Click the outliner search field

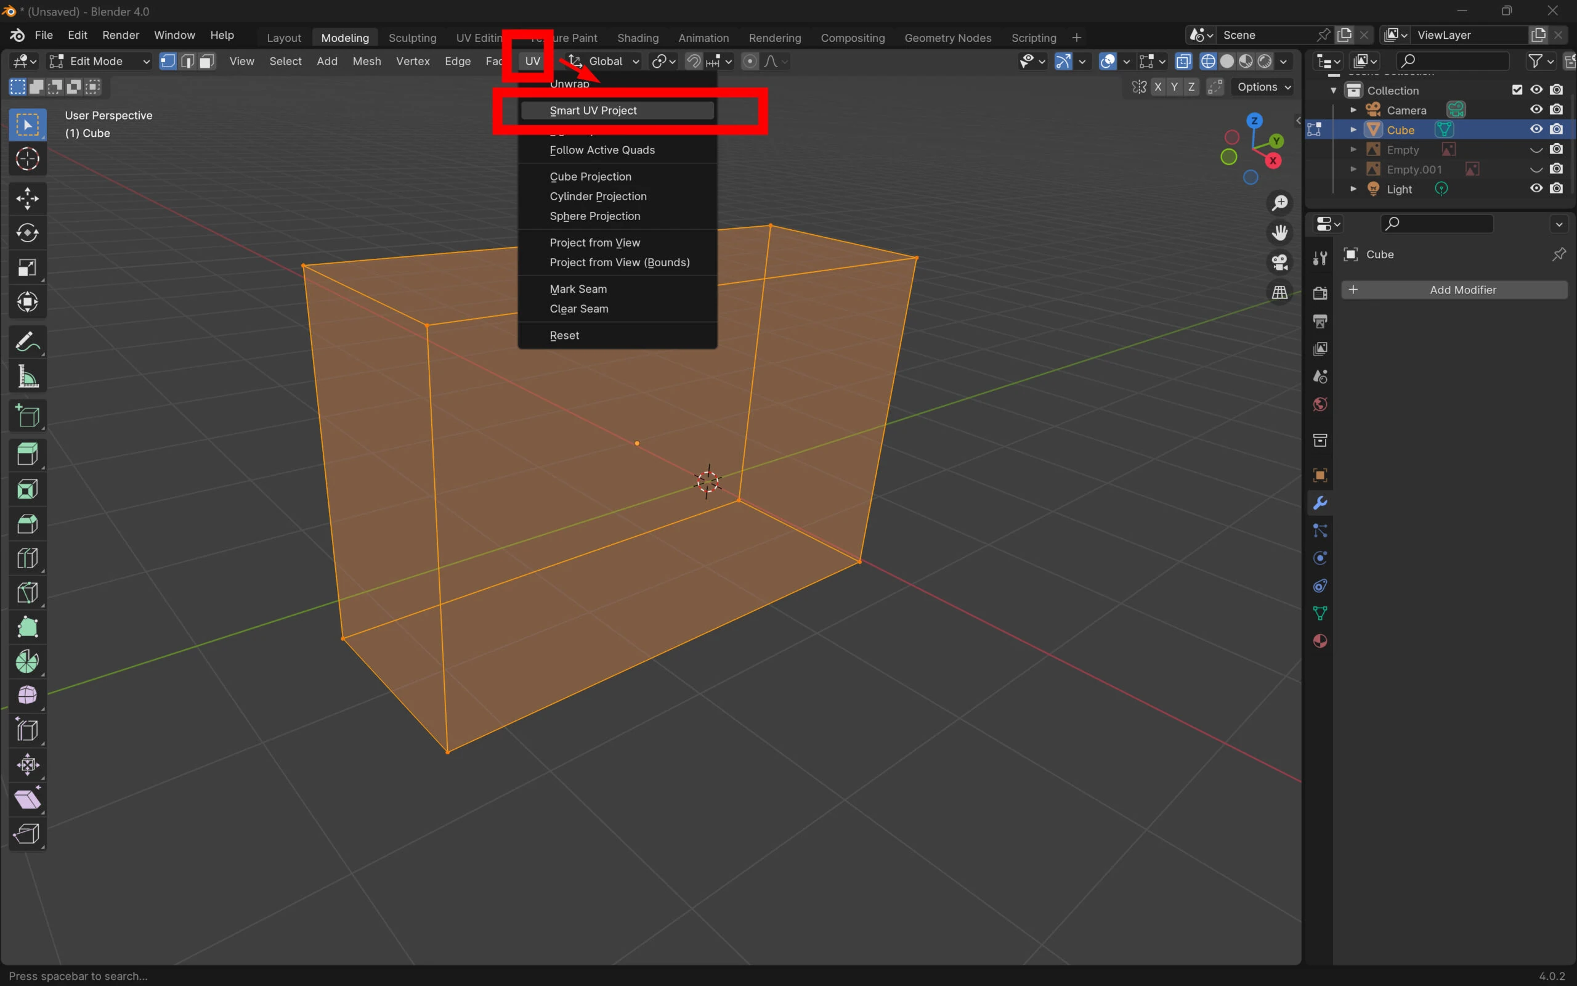click(1453, 61)
